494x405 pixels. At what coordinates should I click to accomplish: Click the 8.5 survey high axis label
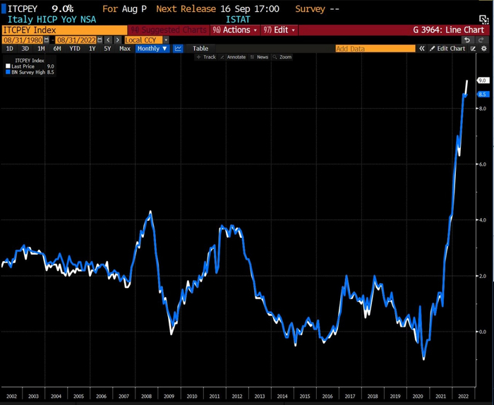[x=483, y=94]
